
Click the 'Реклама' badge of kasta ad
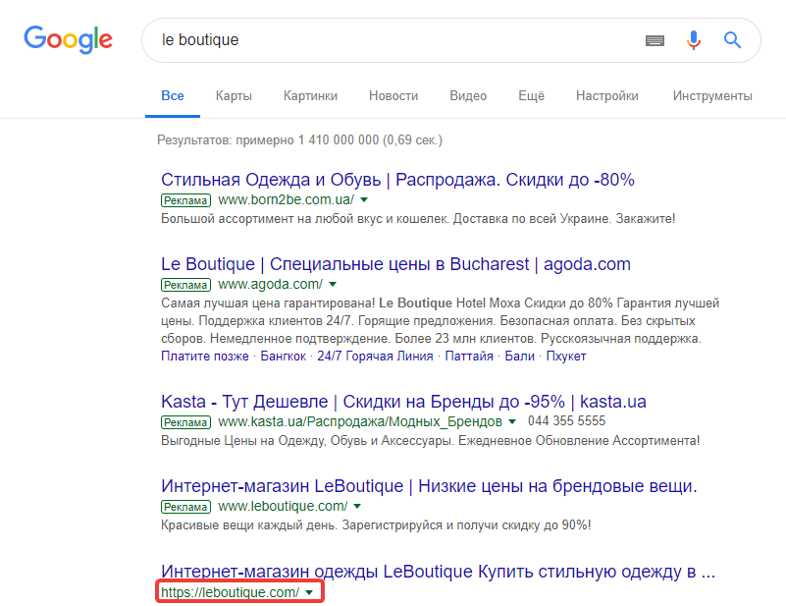point(186,422)
